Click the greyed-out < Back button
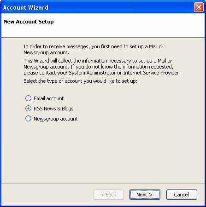The width and height of the screenshot is (206, 207). pos(108,195)
